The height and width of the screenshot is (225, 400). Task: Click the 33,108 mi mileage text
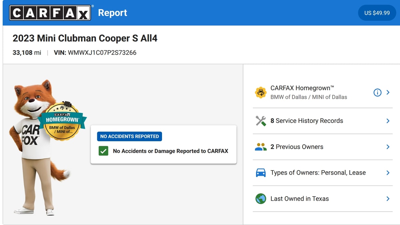pyautogui.click(x=27, y=53)
